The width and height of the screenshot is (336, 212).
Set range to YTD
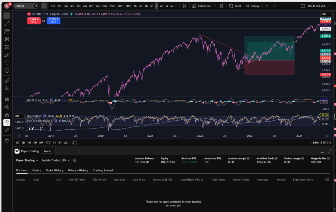pos(48,143)
